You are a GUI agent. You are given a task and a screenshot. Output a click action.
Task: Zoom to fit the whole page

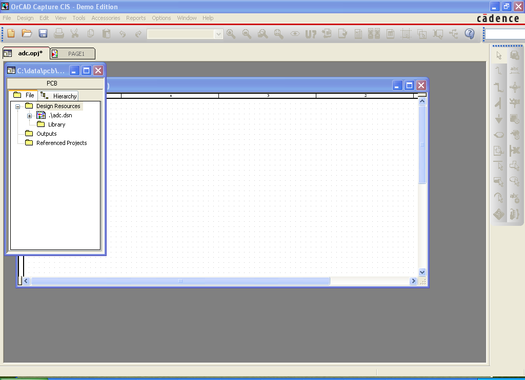(278, 33)
